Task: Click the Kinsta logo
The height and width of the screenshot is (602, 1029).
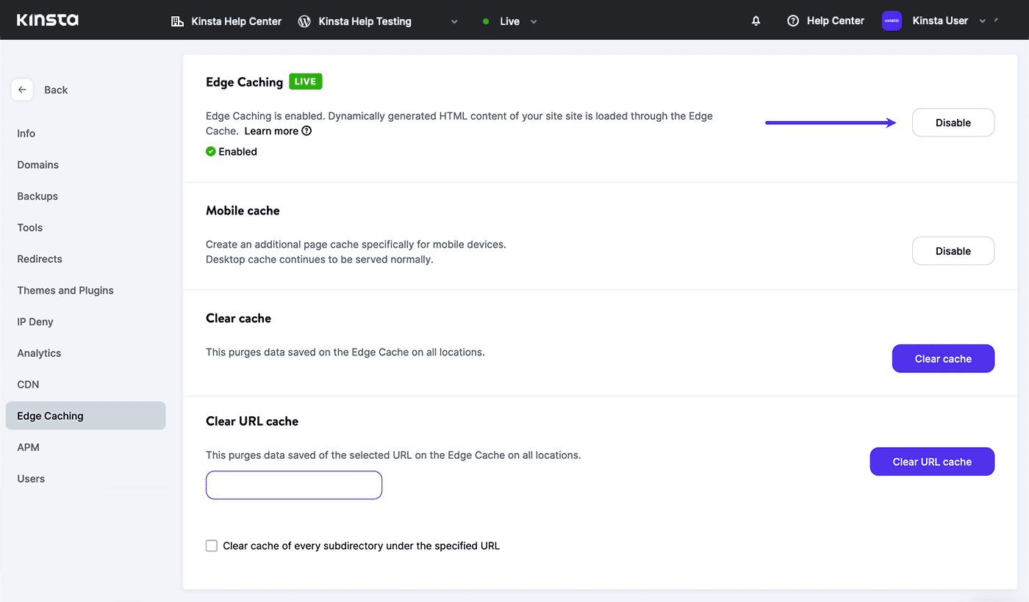Action: coord(46,20)
